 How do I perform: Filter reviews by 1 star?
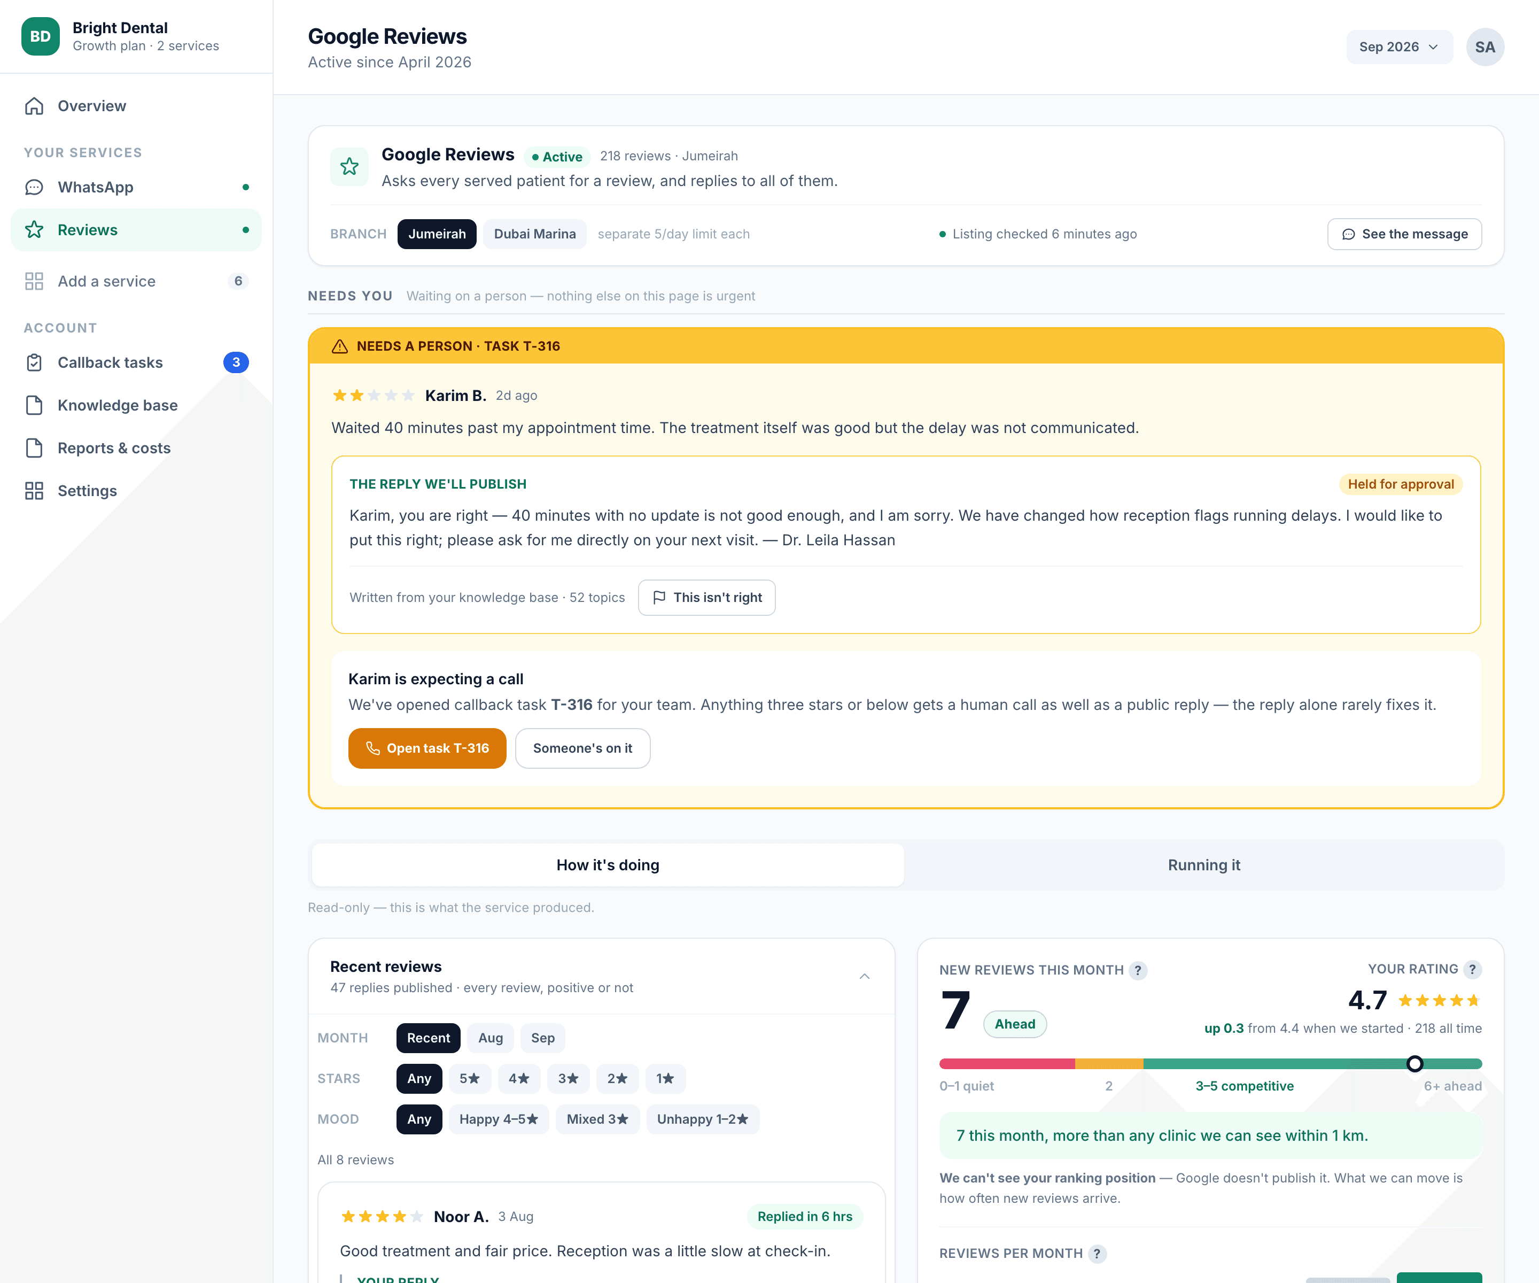(665, 1079)
